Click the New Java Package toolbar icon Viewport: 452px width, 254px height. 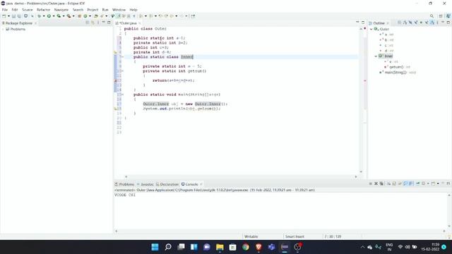tap(80, 16)
